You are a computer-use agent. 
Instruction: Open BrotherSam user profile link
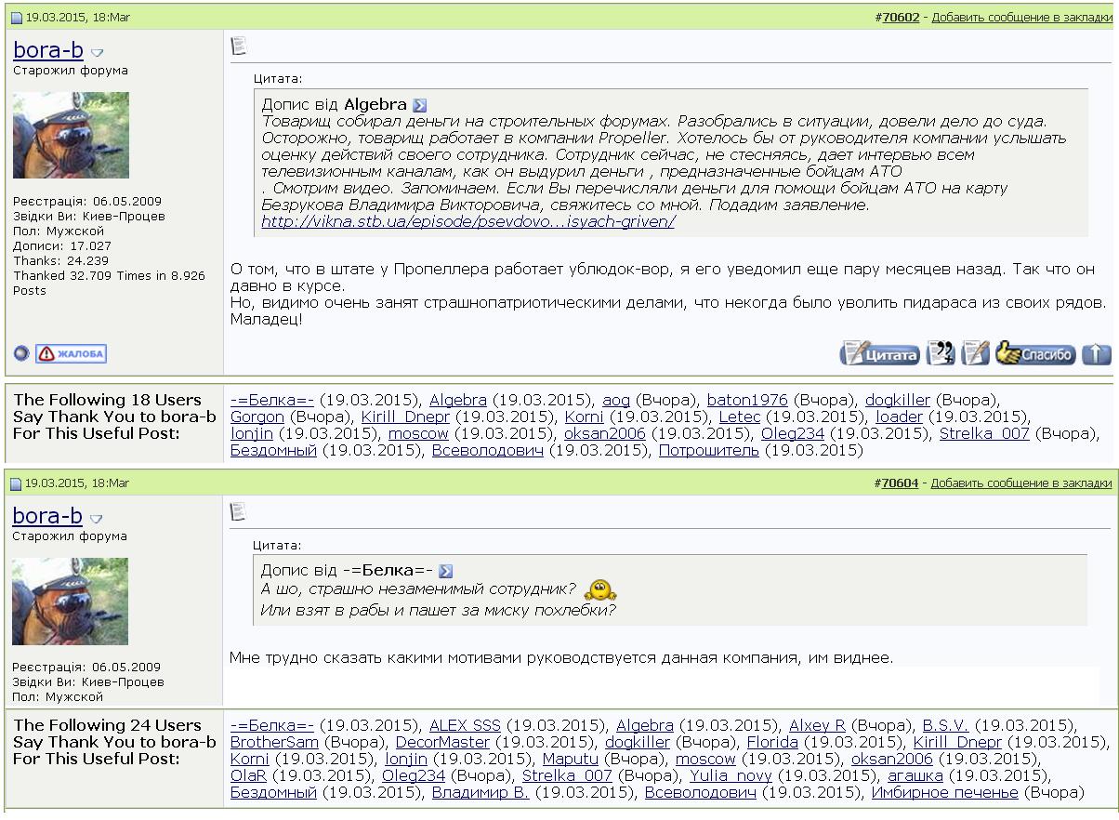pyautogui.click(x=274, y=742)
